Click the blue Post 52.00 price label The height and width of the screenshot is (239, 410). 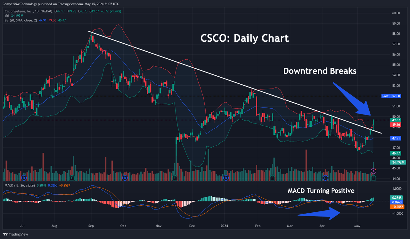(x=391, y=96)
